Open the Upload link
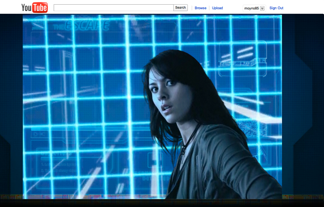 pos(217,8)
